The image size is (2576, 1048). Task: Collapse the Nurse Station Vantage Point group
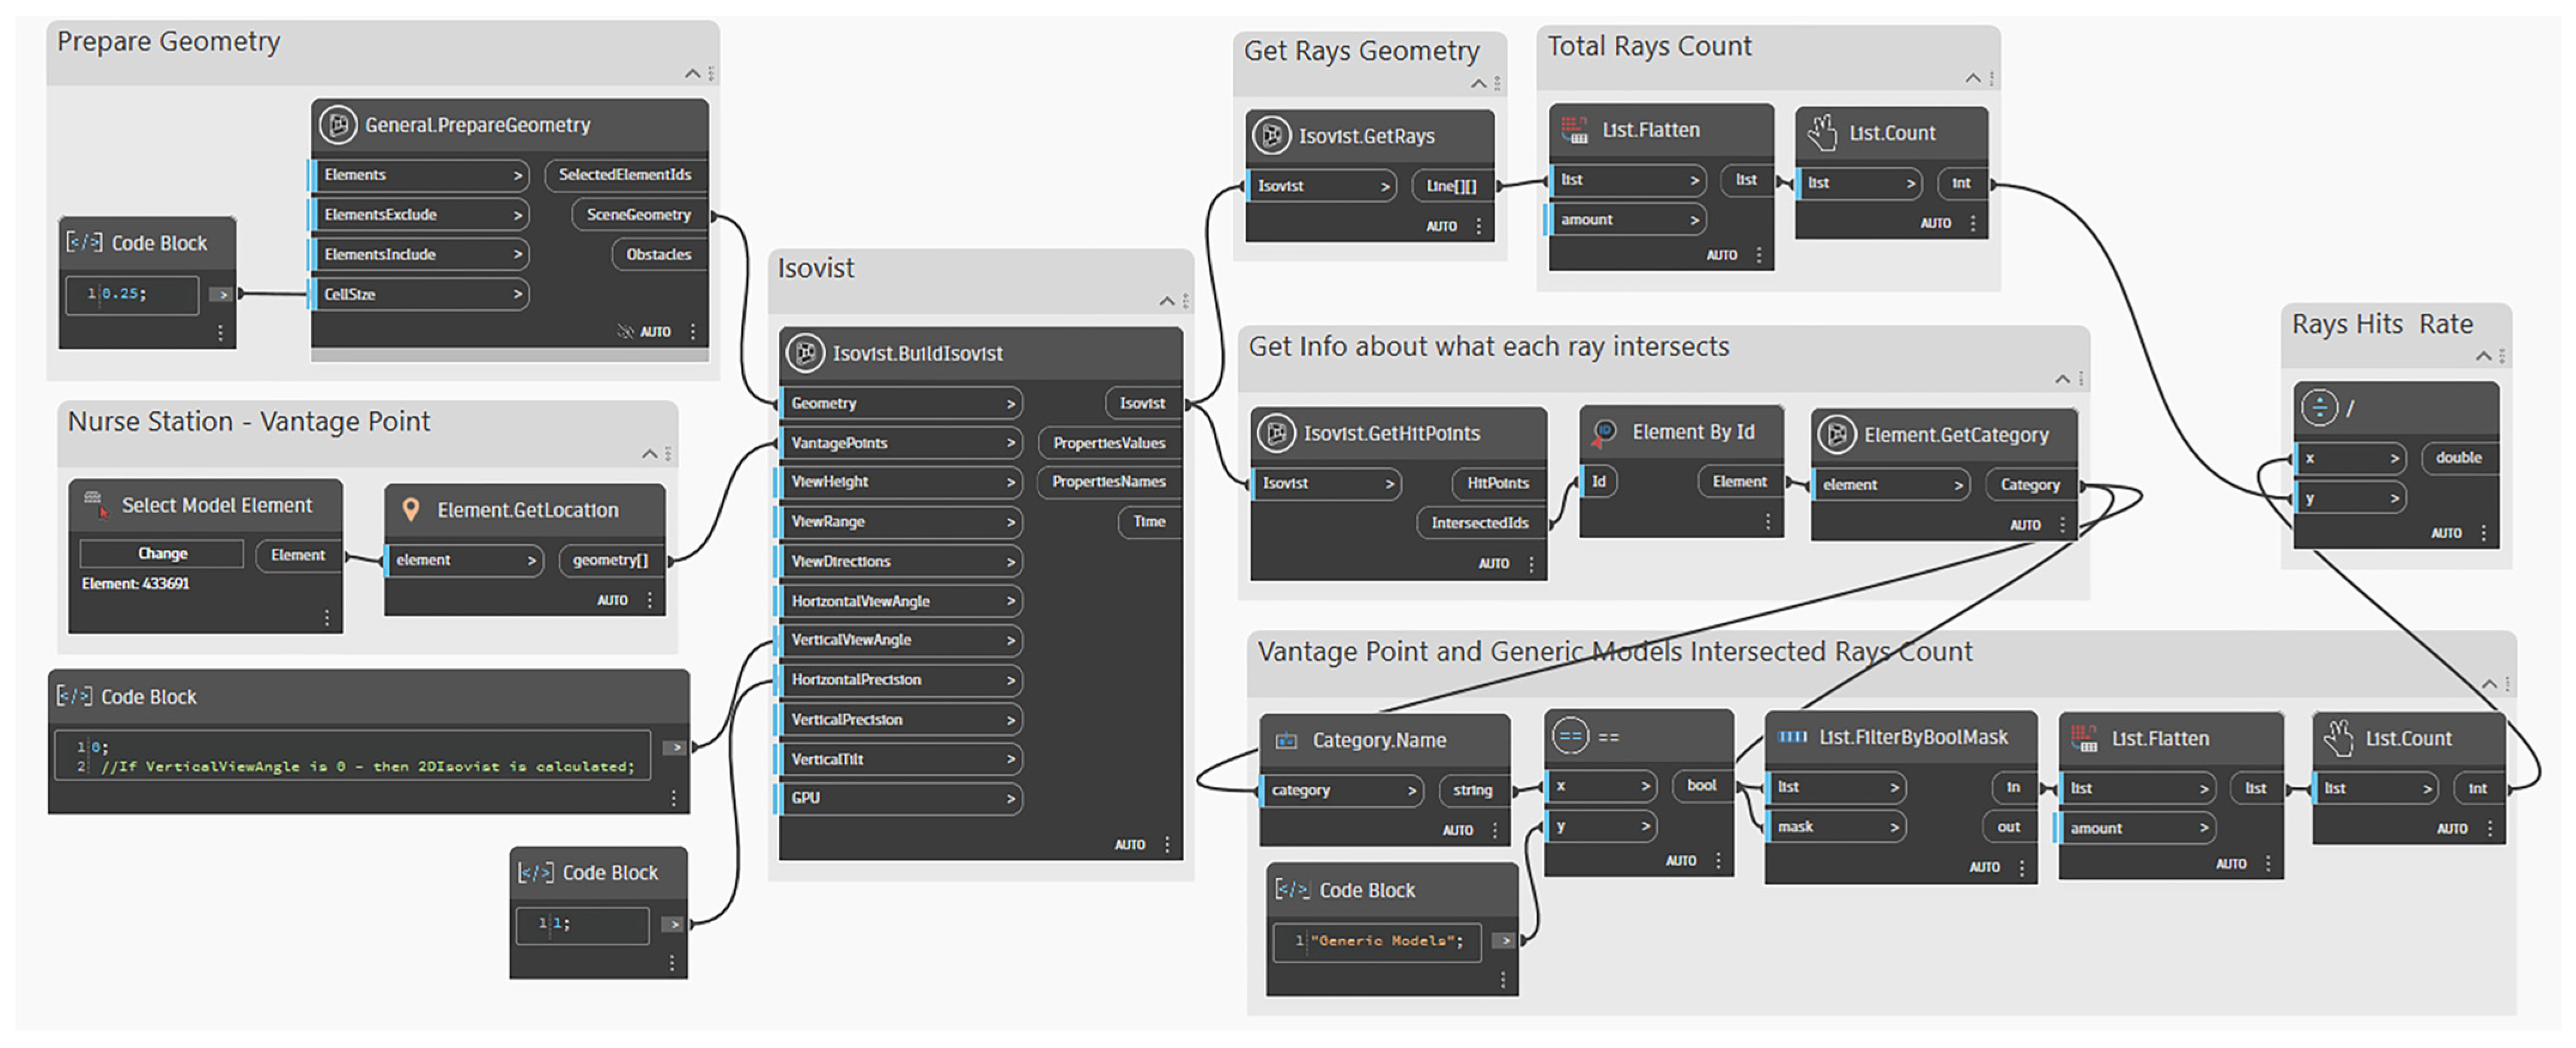coord(649,454)
